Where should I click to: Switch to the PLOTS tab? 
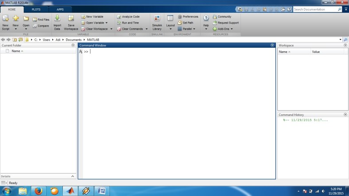pos(36,9)
